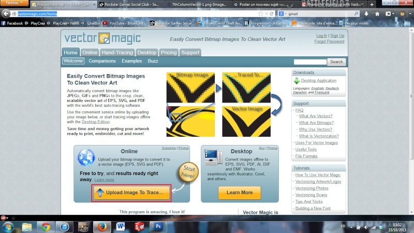The height and width of the screenshot is (233, 414).
Task: Go to Firefox home page icon
Action: pyautogui.click(x=377, y=14)
